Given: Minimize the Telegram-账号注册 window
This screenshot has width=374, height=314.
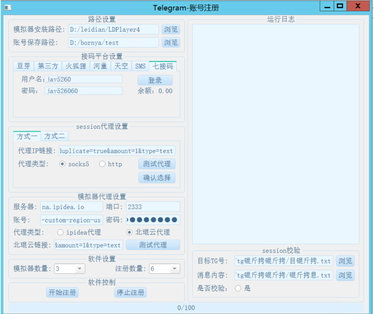Looking at the screenshot, I should click(327, 6).
